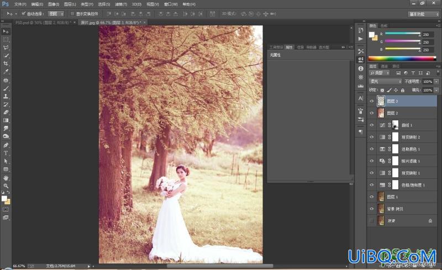Select the Zoom tool

click(x=6, y=186)
